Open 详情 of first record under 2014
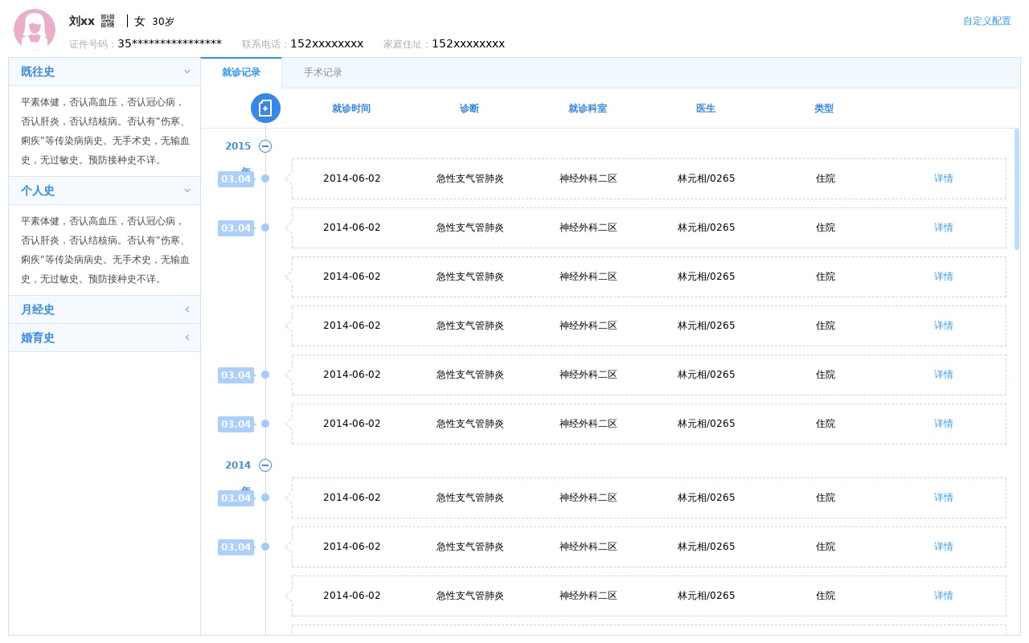This screenshot has width=1029, height=643. coord(944,498)
